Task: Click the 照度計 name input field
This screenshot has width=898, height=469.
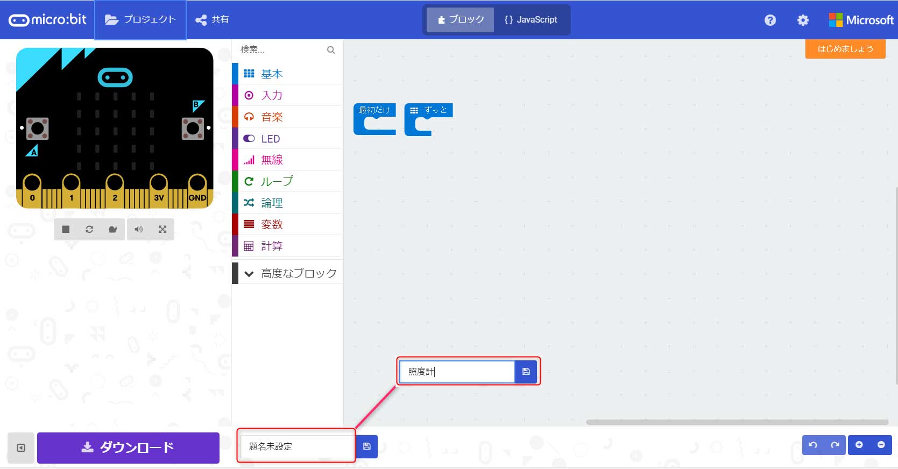Action: [457, 372]
